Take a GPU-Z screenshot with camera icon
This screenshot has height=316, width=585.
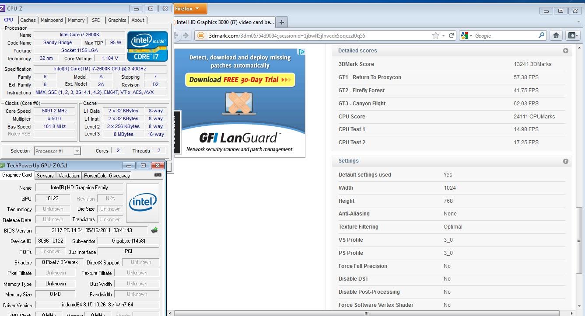point(158,175)
